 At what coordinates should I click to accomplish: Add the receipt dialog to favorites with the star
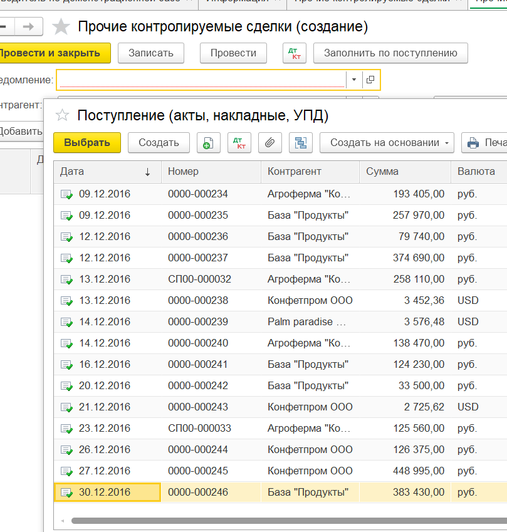pyautogui.click(x=62, y=115)
